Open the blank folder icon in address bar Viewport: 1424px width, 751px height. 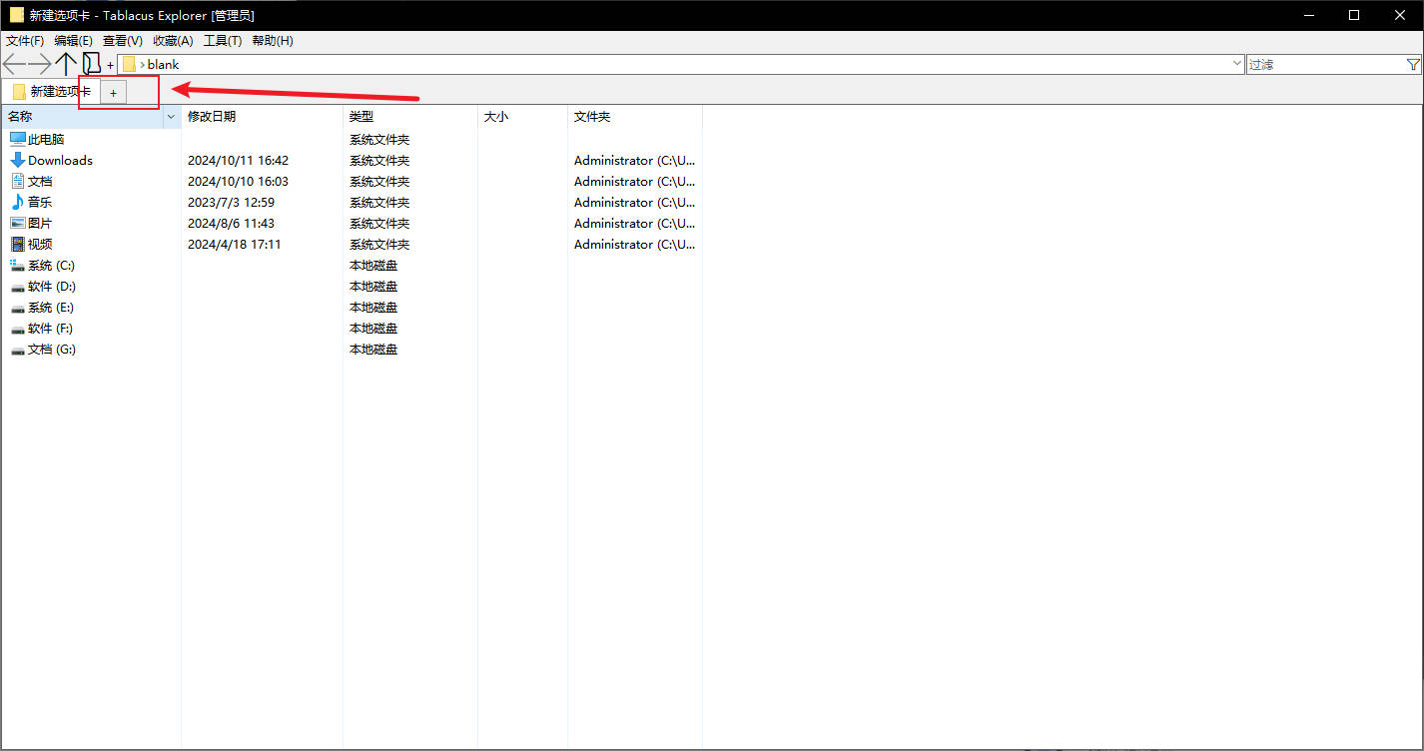(x=130, y=64)
